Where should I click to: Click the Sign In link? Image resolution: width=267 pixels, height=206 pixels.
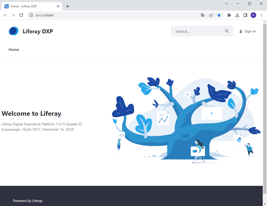(x=250, y=31)
